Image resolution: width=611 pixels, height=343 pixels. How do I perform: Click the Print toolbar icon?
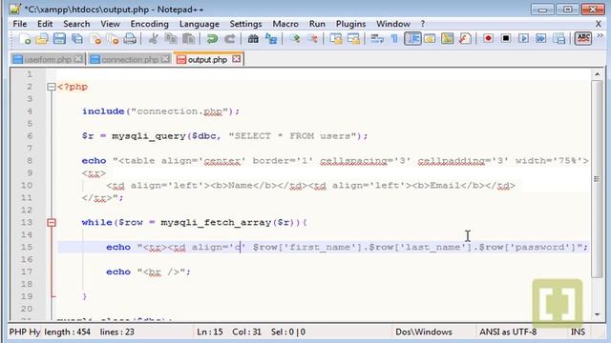click(130, 38)
